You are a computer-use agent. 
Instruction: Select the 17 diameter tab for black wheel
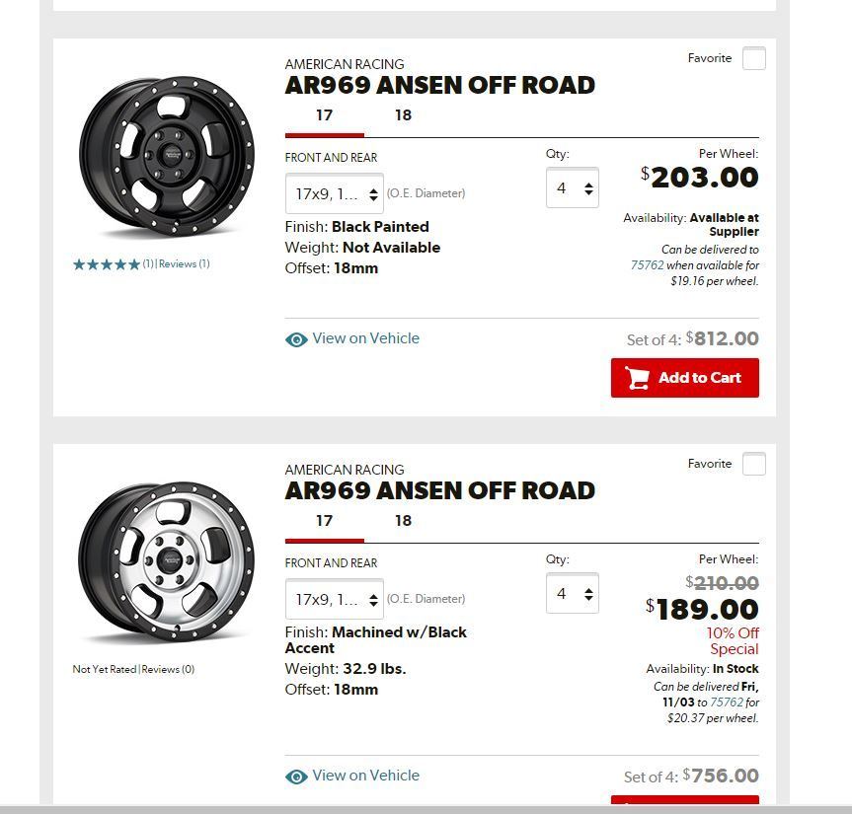[324, 115]
